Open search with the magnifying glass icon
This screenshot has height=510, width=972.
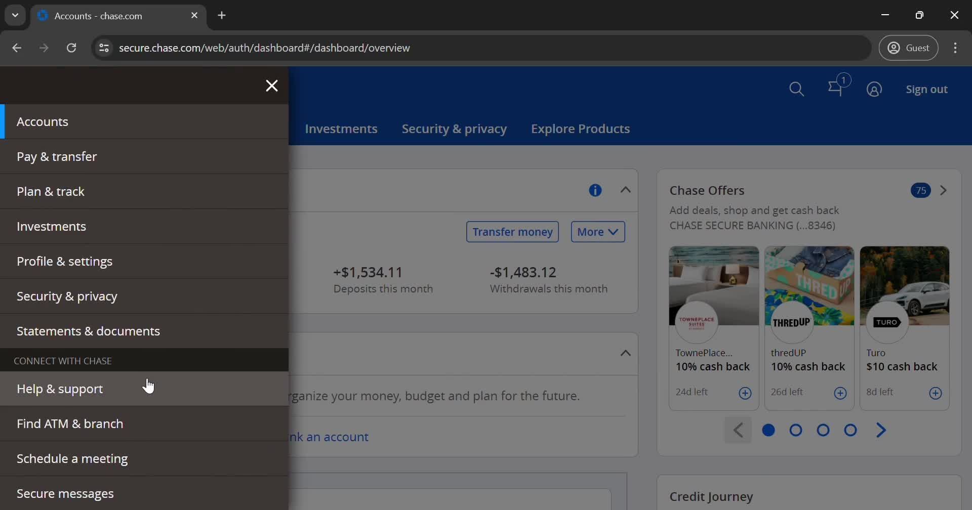click(797, 89)
